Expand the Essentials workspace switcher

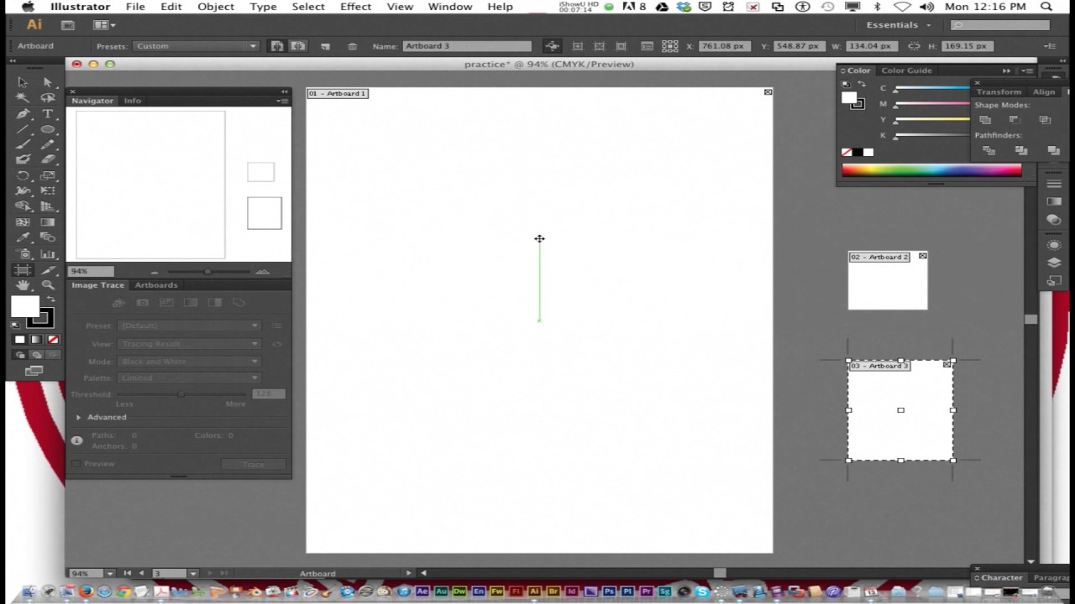tap(899, 25)
